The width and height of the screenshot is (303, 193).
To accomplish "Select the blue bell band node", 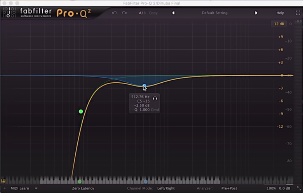I will pos(145,86).
